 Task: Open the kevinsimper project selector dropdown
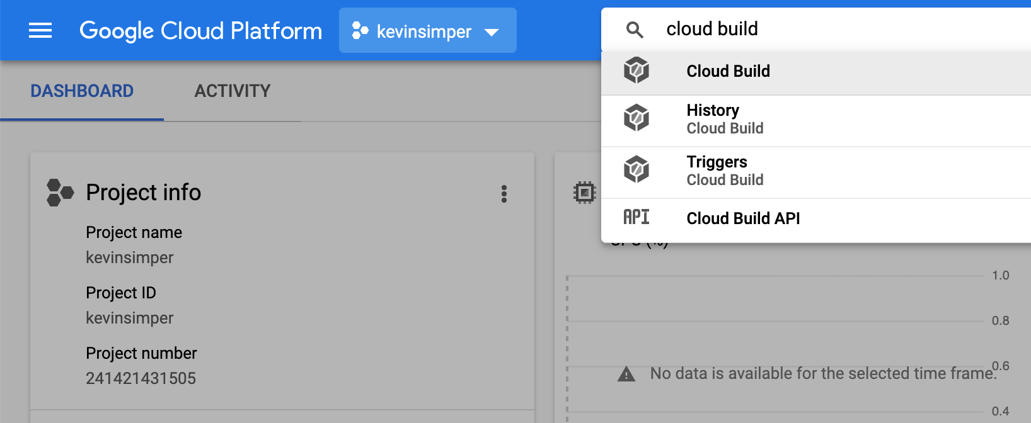click(x=427, y=30)
